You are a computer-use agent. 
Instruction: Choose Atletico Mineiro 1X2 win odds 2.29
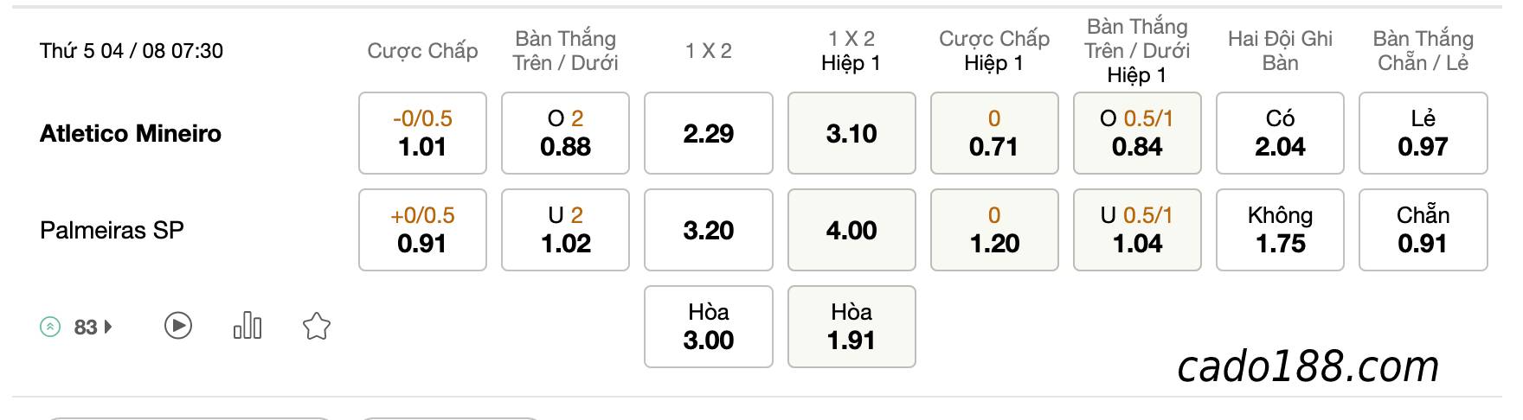coord(709,133)
